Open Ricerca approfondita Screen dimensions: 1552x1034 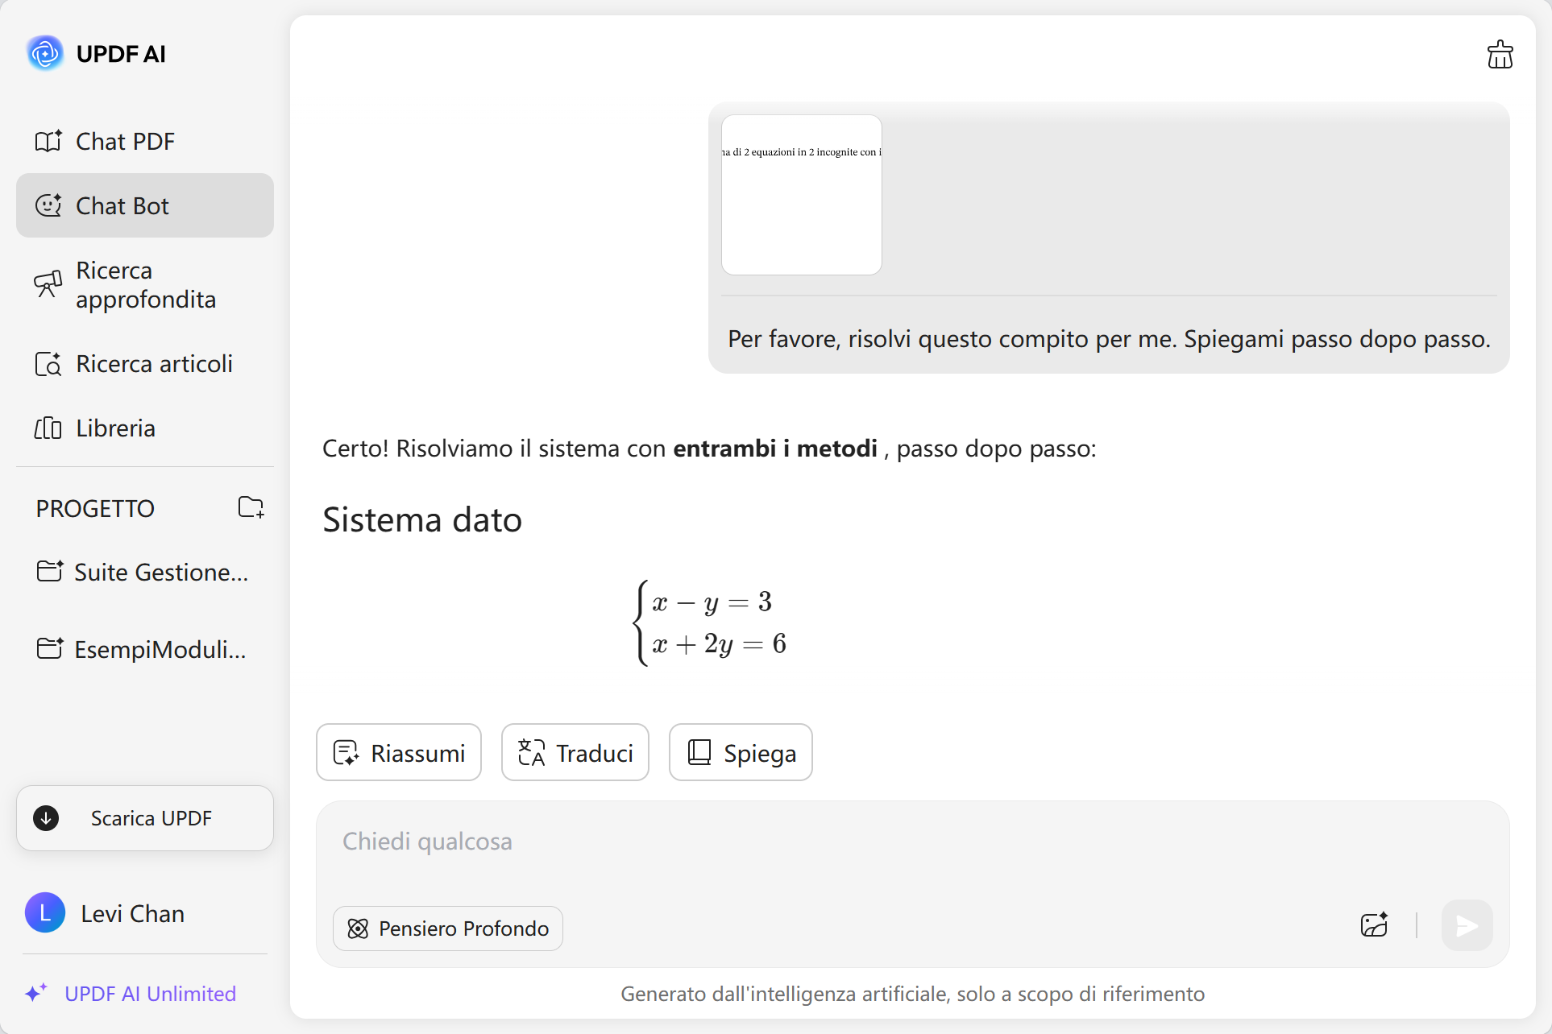click(145, 285)
